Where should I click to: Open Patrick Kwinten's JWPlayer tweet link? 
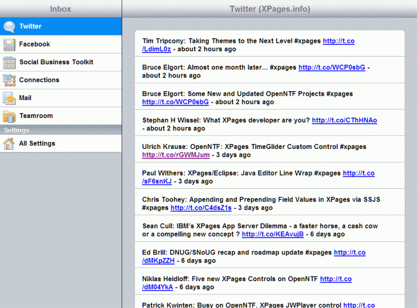tap(359, 305)
